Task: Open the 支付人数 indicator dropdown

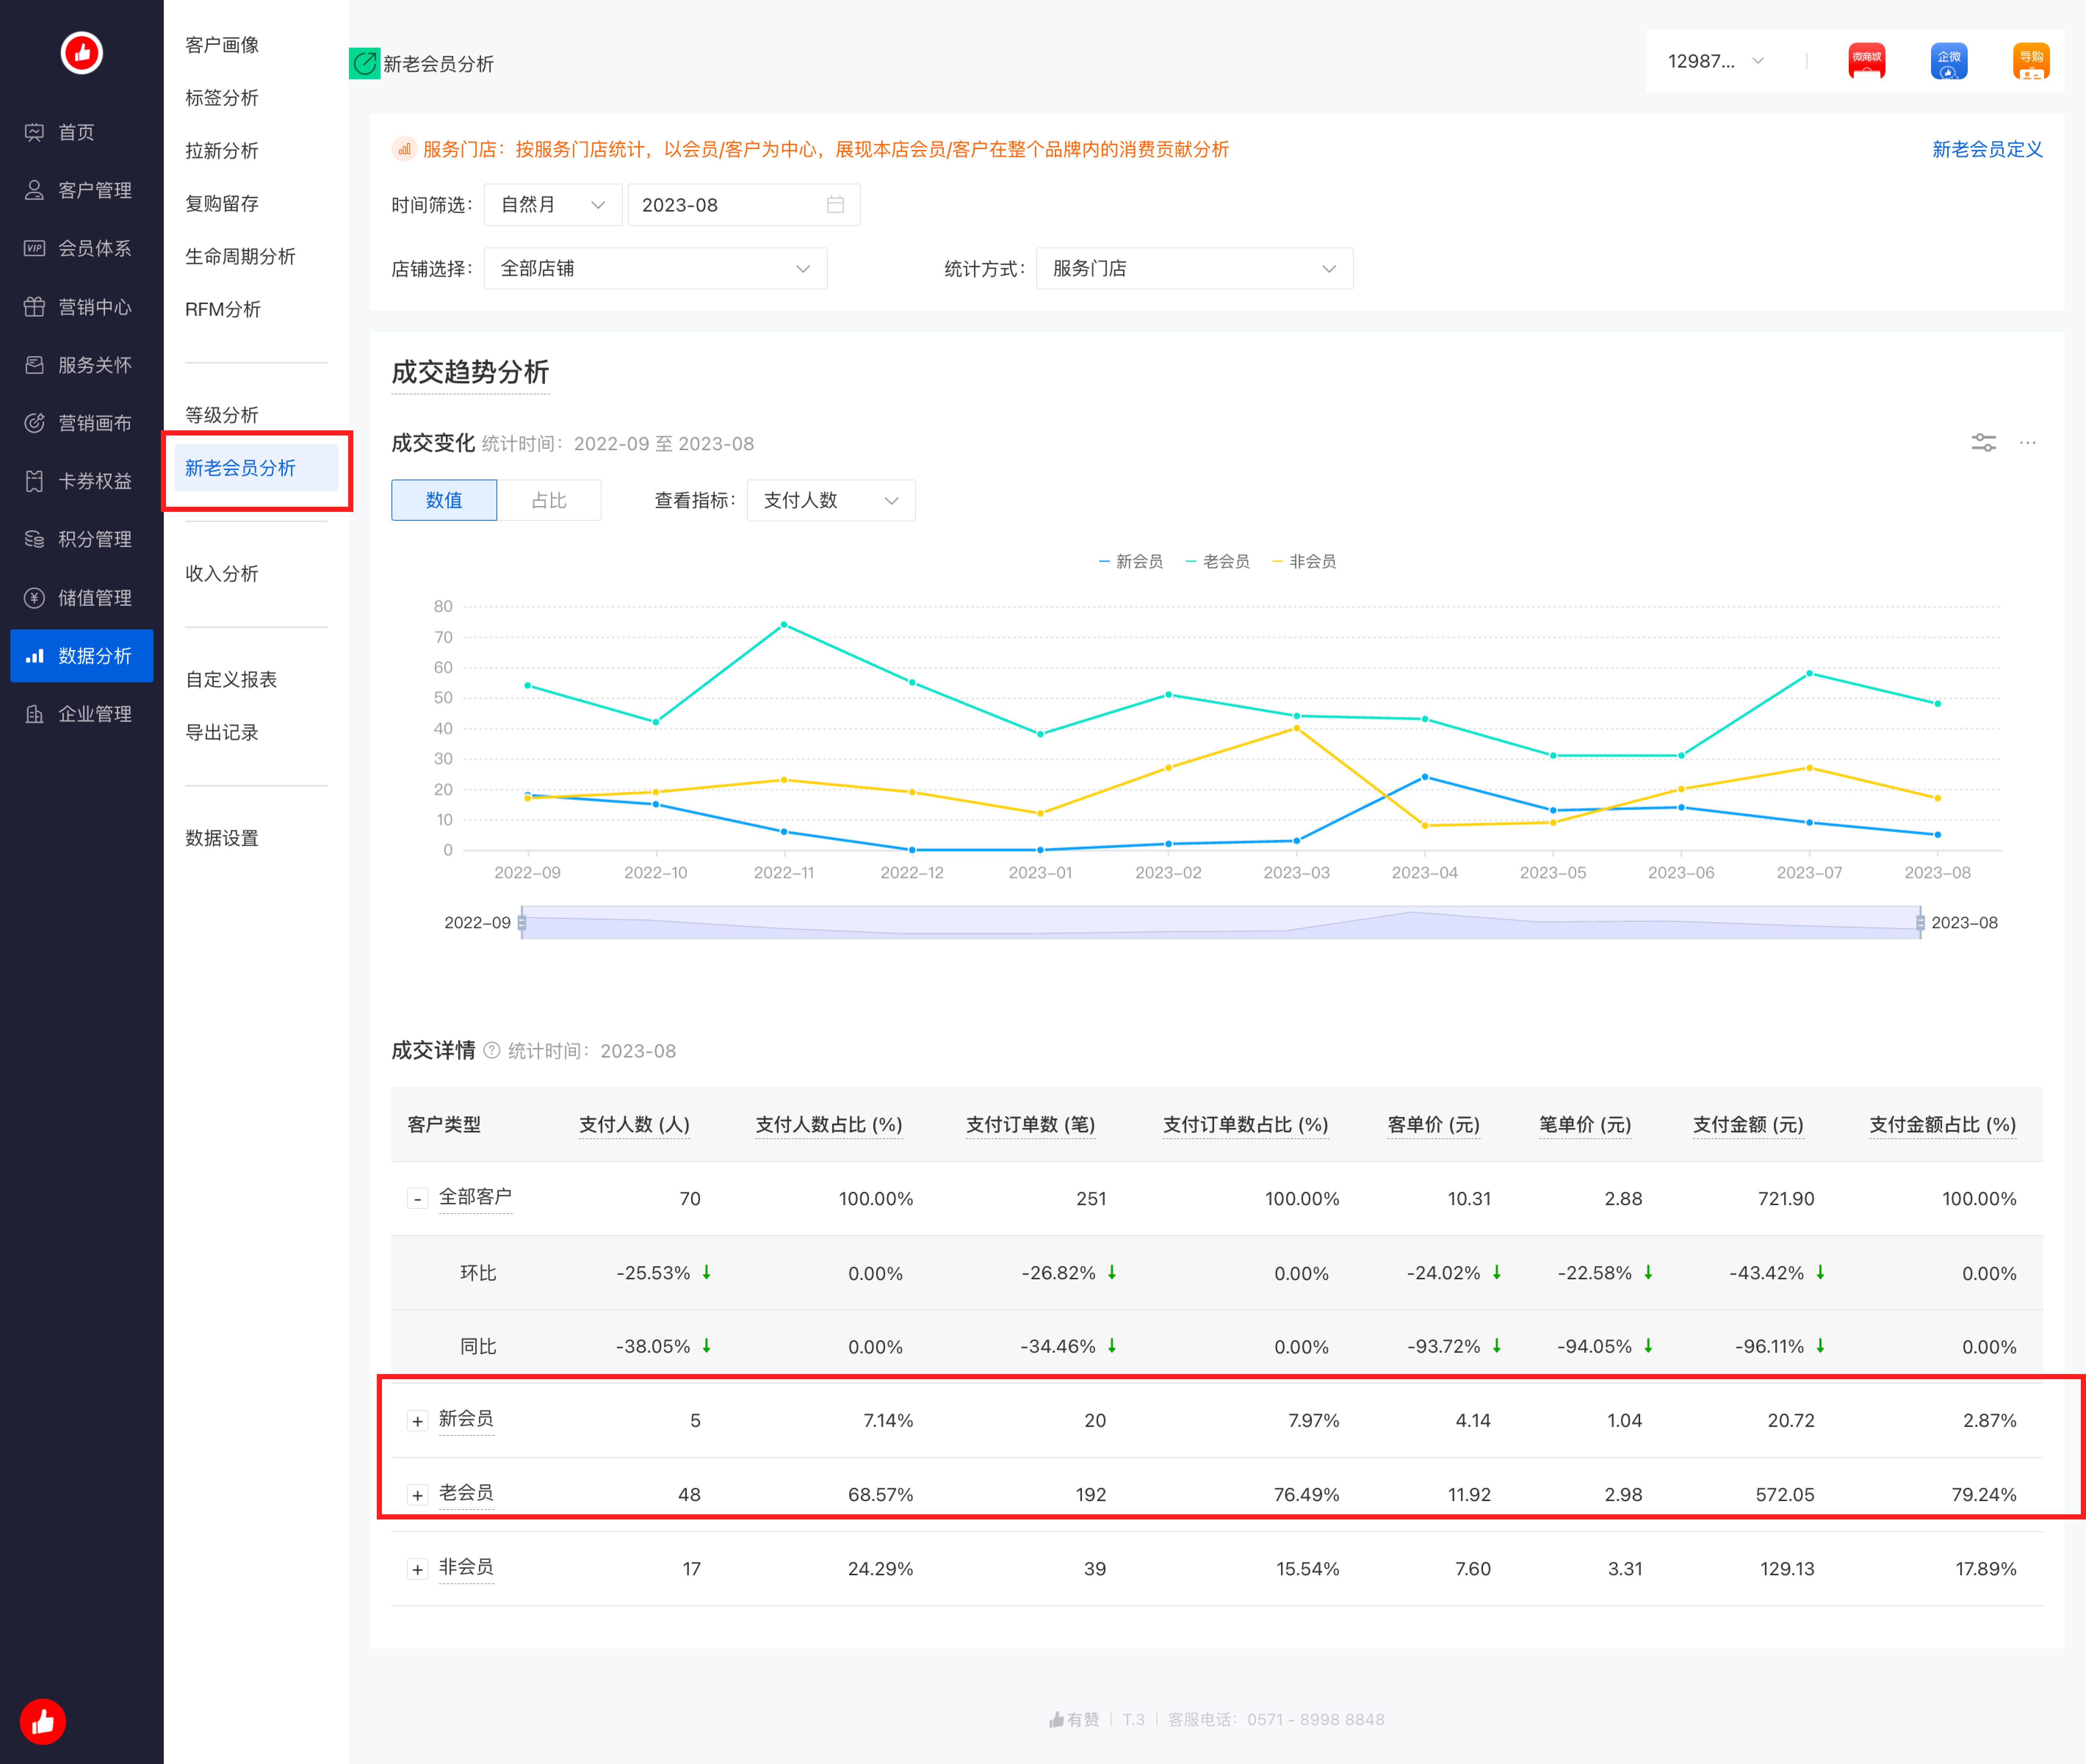Action: [831, 500]
